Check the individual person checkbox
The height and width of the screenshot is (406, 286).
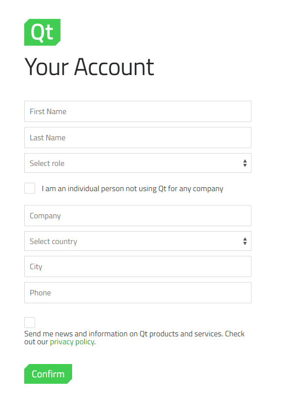click(29, 188)
